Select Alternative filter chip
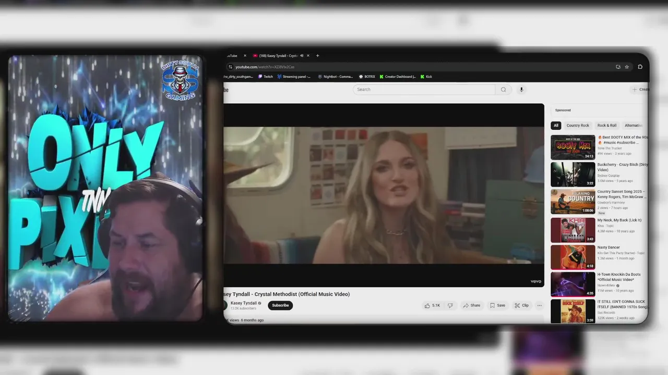Screen dimensions: 668x375 click(634, 126)
